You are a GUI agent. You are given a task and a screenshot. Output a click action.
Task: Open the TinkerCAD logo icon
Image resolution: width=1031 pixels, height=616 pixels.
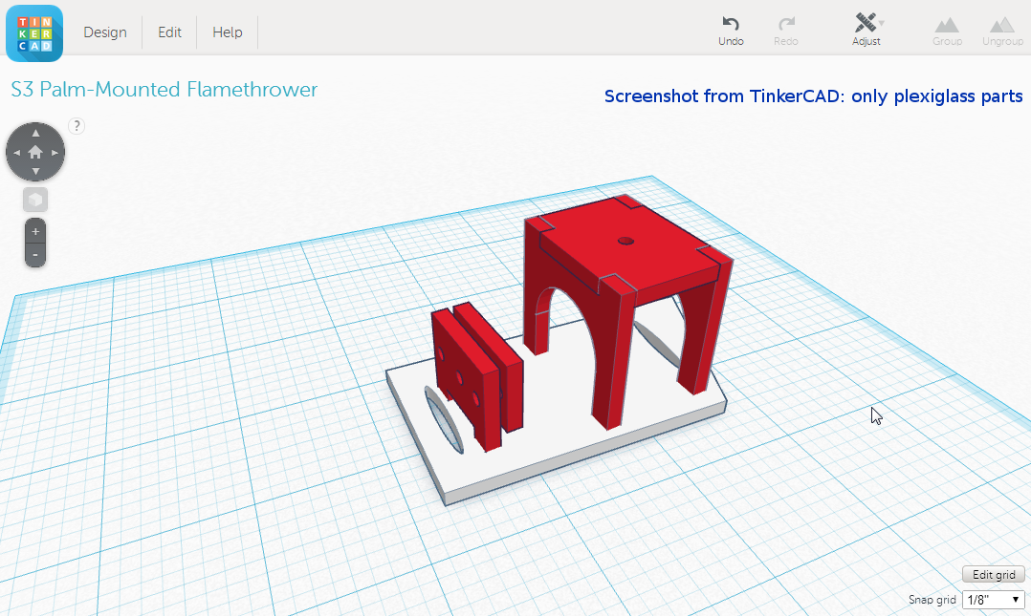click(x=33, y=32)
